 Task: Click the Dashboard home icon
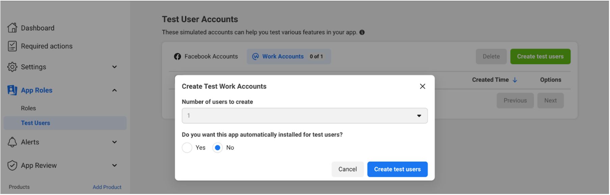pos(12,28)
